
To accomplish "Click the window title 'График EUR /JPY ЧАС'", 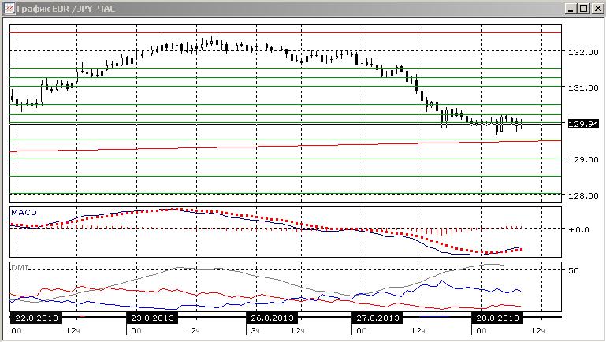I will [x=65, y=9].
